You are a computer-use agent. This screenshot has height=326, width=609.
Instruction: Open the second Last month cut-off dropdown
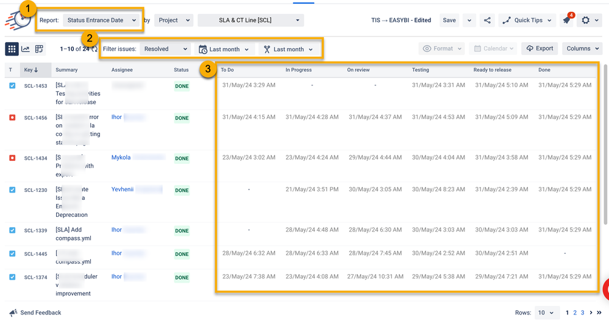288,49
